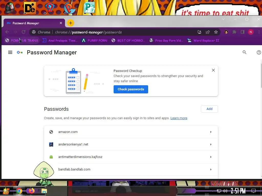This screenshot has width=262, height=196.
Task: Open the help question mark icon
Action: point(259,52)
